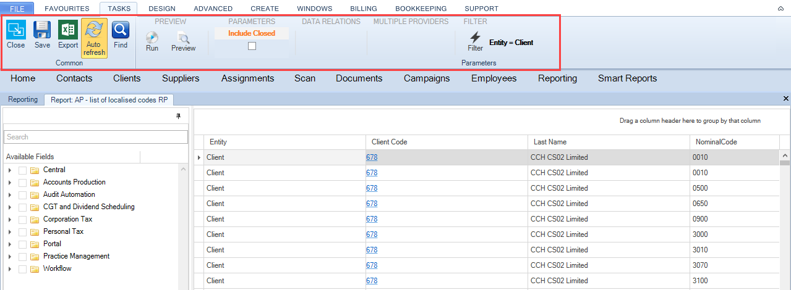Run the report
Screen dimensions: 791x290
(x=152, y=42)
